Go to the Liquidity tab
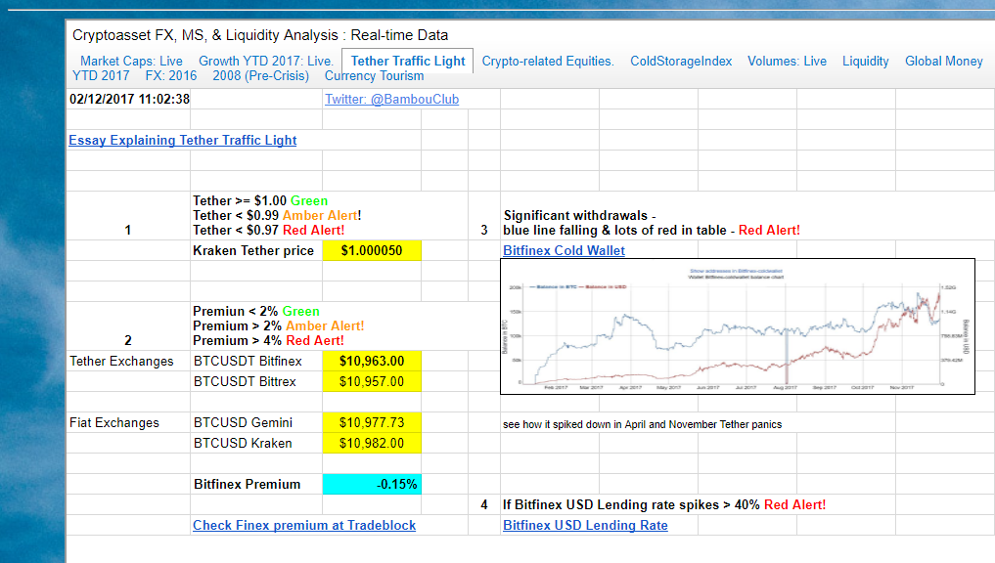 [x=866, y=61]
